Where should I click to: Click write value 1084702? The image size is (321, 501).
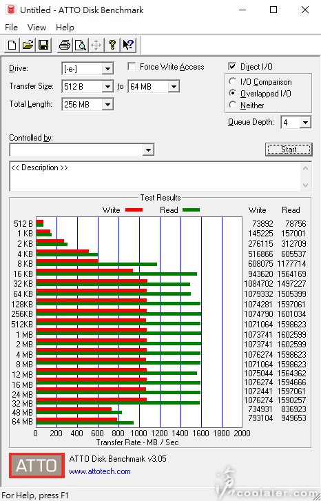258,283
